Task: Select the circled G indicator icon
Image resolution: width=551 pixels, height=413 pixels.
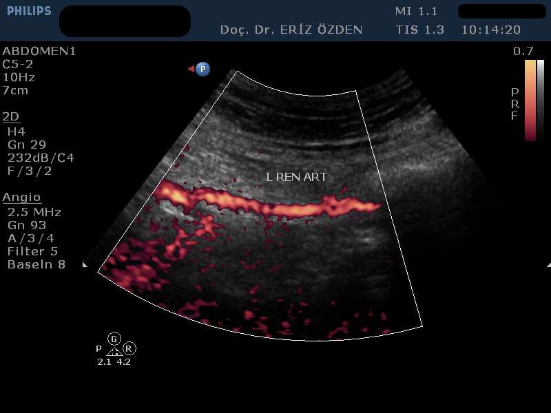Action: point(114,338)
